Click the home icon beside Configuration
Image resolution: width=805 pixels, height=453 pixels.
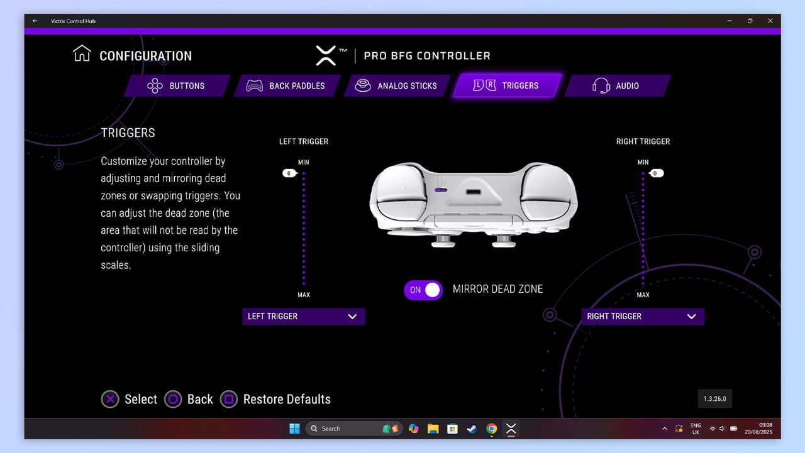point(82,54)
